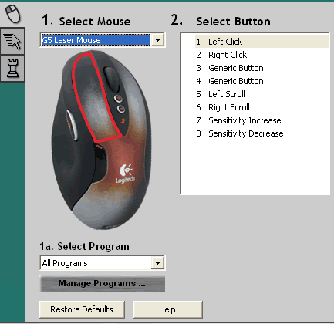
Task: Select the pointer cursor sidebar tab icon
Action: pos(12,41)
